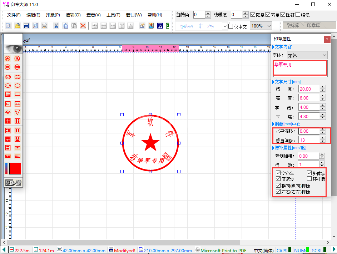Select circle seal with horizontal bar
337x254 pixels.
click(x=8, y=67)
